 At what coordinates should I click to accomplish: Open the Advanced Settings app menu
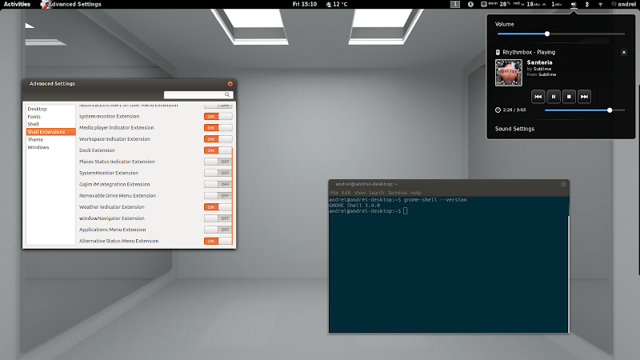point(72,5)
